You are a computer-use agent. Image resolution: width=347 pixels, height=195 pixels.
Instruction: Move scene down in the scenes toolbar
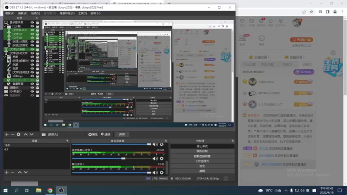(26, 172)
